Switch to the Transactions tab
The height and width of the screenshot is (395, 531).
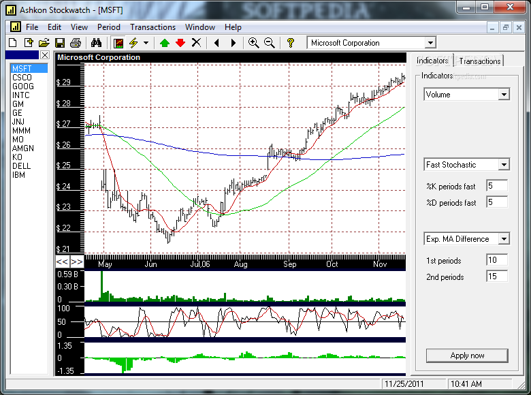point(479,61)
